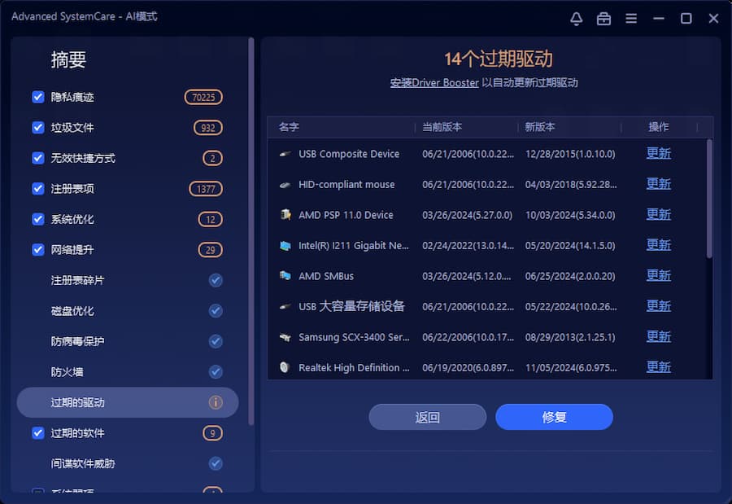
Task: Click the 06/25/2024(2.0.0.20) new version cell
Action: (570, 276)
